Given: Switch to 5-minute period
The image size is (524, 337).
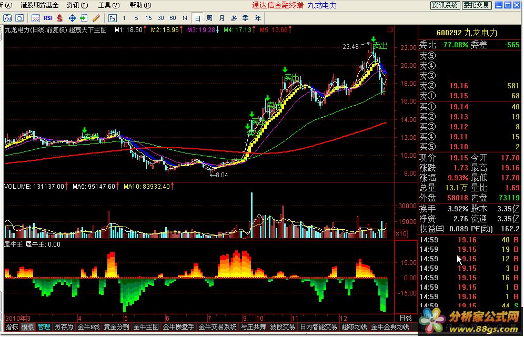Looking at the screenshot, I should (x=136, y=18).
